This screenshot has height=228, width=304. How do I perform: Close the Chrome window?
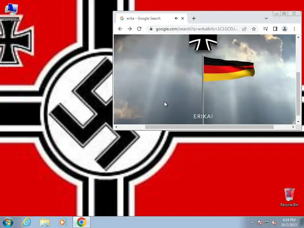[294, 13]
